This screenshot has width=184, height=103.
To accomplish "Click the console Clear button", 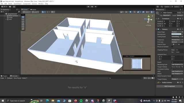I will coord(2,78).
